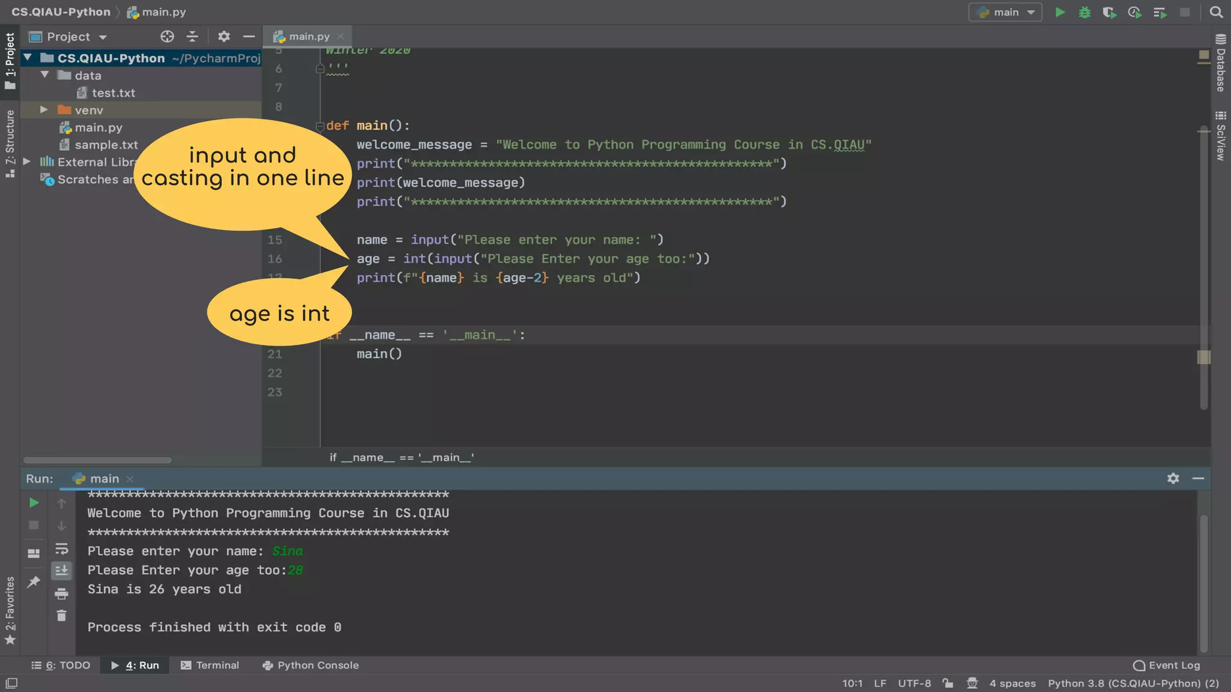Open the Event Log
Screen dimensions: 1231x692
pos(1166,665)
